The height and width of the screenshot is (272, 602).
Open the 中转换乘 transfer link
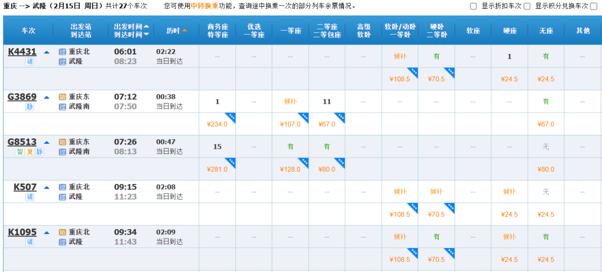point(204,6)
